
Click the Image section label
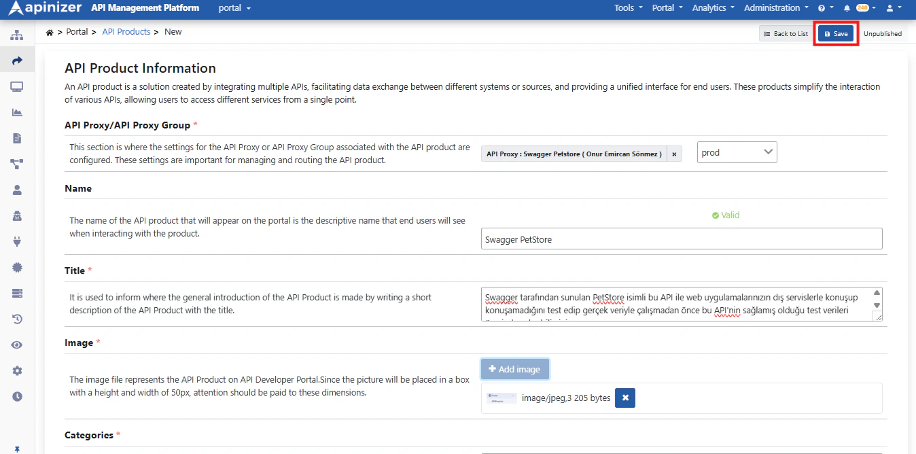point(79,343)
